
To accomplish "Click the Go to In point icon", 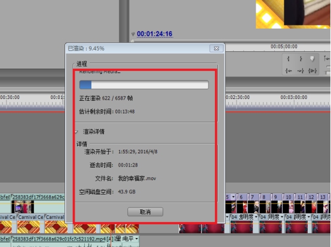I will (x=289, y=71).
